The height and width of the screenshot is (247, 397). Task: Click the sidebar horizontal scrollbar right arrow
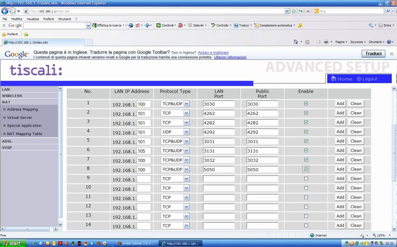click(56, 229)
